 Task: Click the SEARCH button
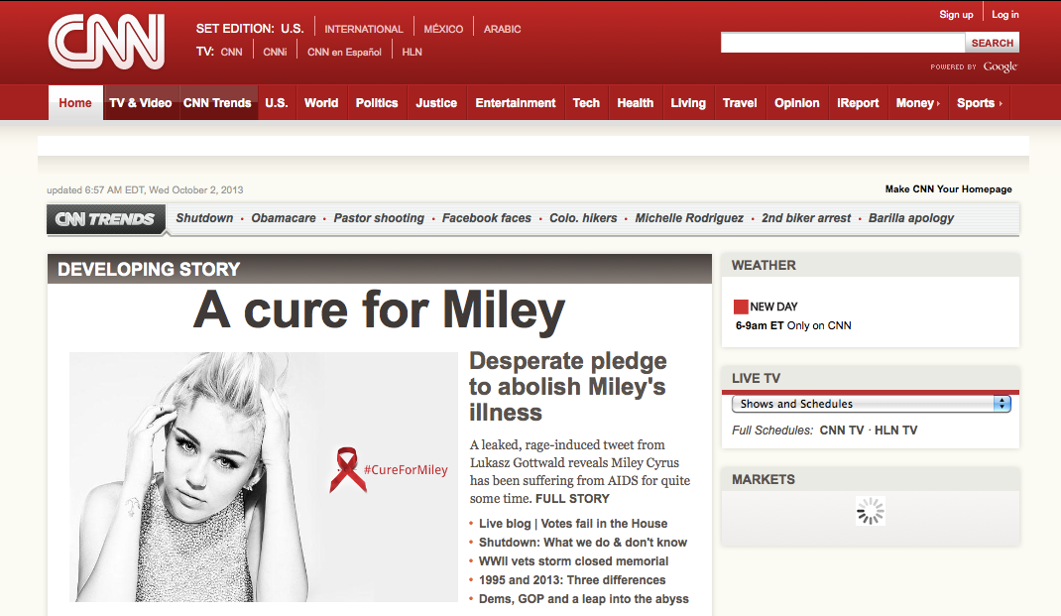[992, 43]
